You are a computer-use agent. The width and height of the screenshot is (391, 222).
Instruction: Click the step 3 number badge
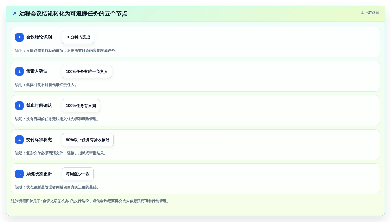(19, 106)
